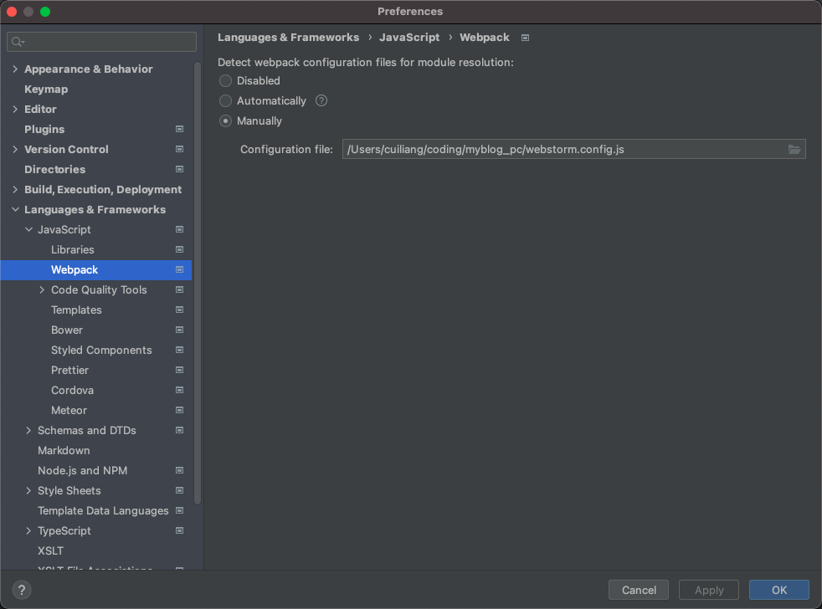Image resolution: width=822 pixels, height=609 pixels.
Task: Click the help question mark beside Automatically
Action: (321, 100)
